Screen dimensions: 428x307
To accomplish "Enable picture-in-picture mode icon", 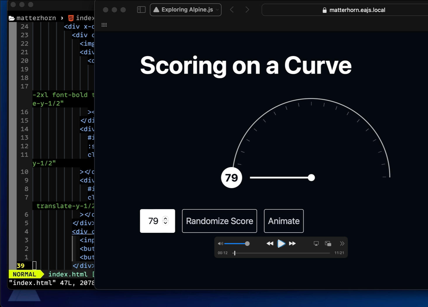I will click(x=328, y=244).
